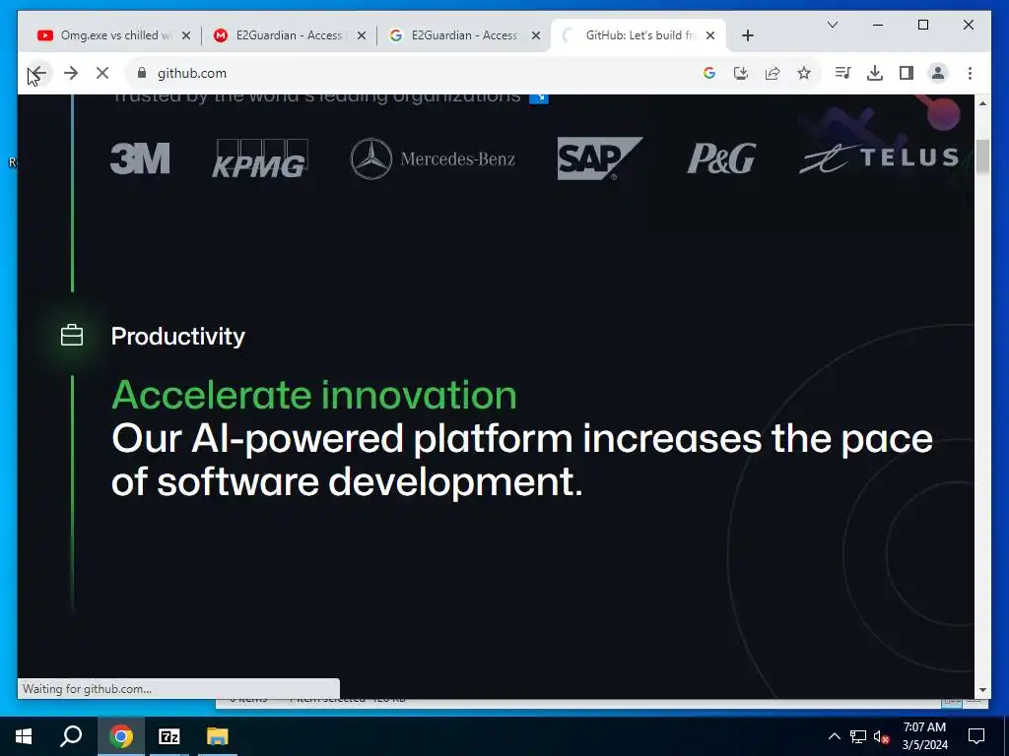Show hidden system tray icons
This screenshot has width=1009, height=756.
tap(834, 736)
